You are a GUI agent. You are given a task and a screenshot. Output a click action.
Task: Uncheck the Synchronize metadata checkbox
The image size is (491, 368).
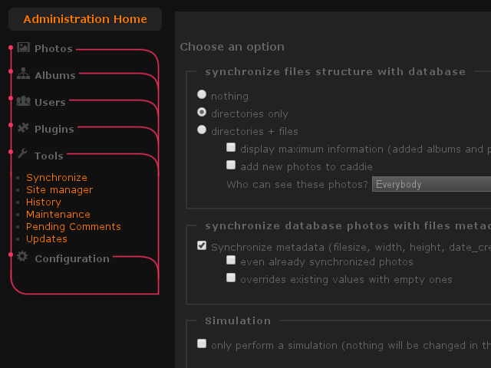coord(202,246)
